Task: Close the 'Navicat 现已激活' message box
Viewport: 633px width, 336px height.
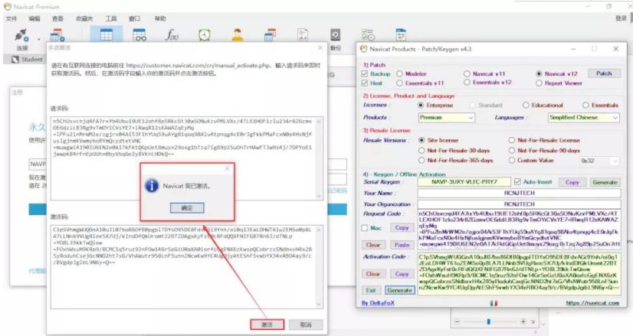Action: pyautogui.click(x=227, y=168)
